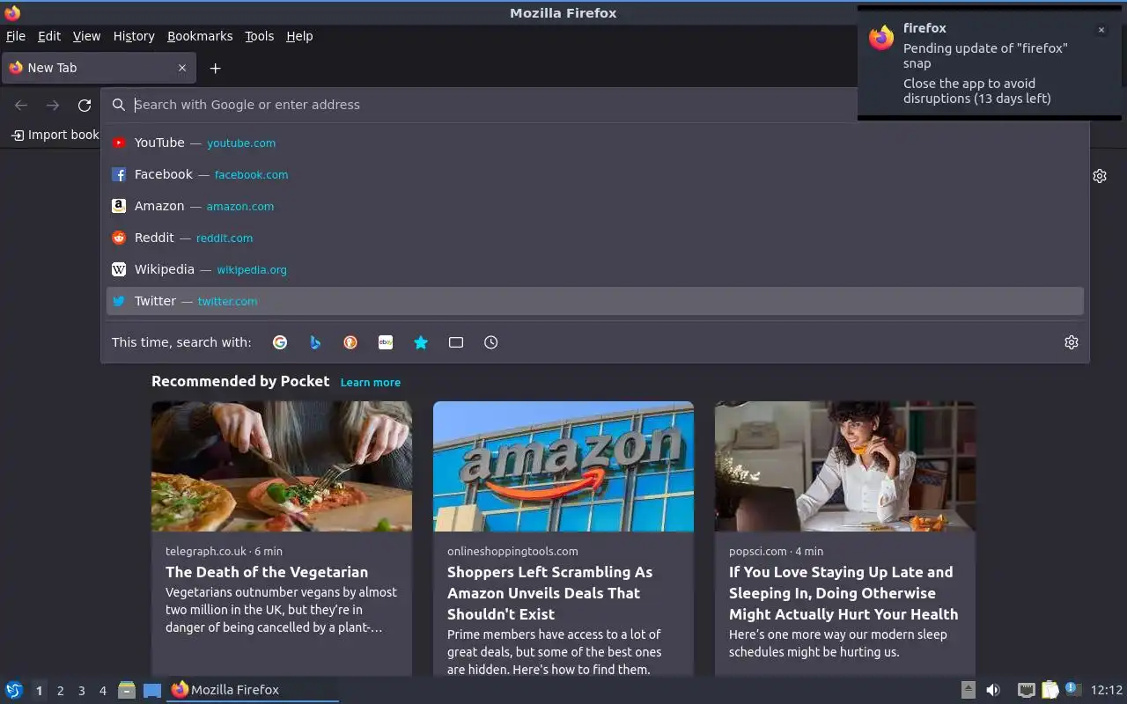Click the taskbar clock
Image resolution: width=1127 pixels, height=704 pixels.
click(x=1107, y=690)
